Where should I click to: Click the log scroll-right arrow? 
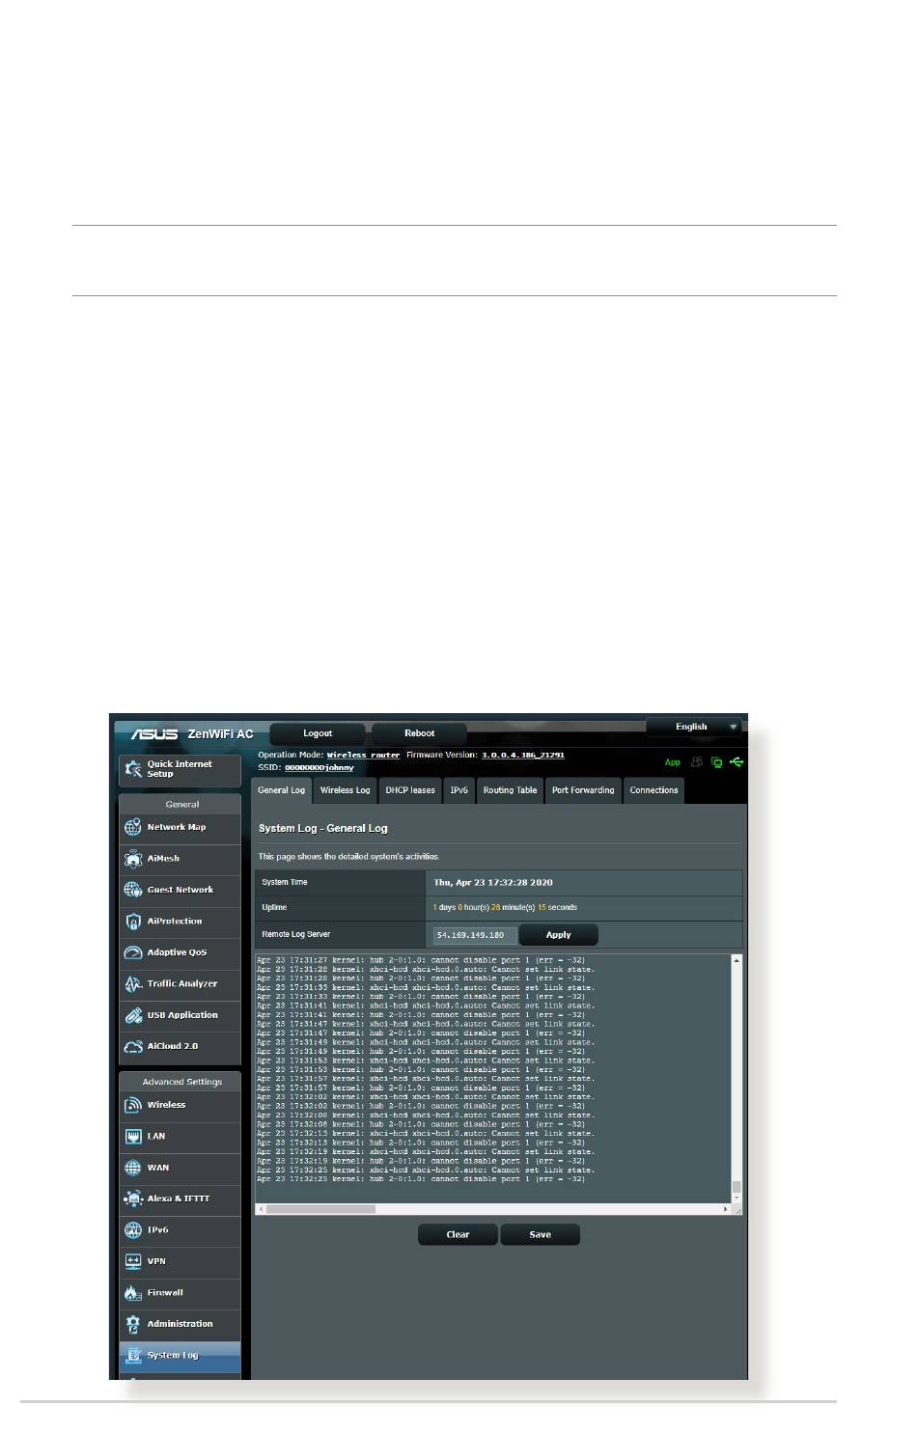[726, 1208]
